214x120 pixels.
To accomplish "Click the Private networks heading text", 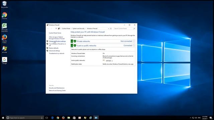I will (83, 41).
